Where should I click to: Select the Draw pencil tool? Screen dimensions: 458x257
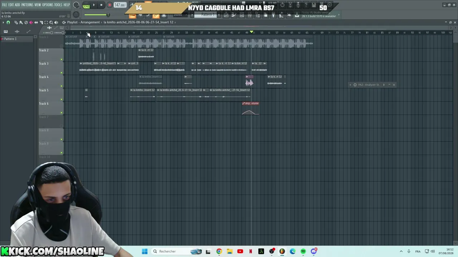coord(16,22)
